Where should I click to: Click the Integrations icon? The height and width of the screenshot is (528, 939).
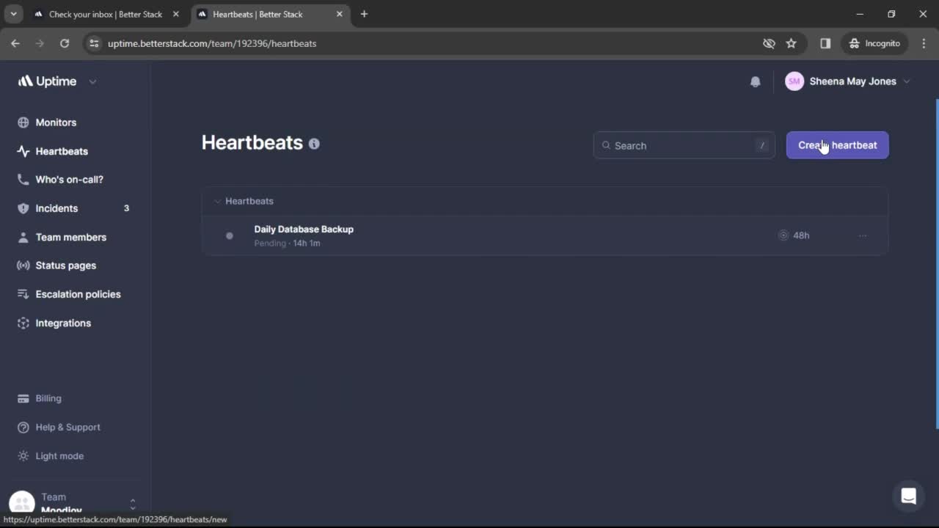coord(23,323)
